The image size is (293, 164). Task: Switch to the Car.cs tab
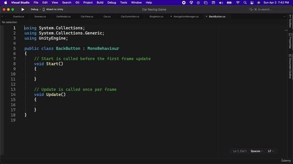click(107, 16)
